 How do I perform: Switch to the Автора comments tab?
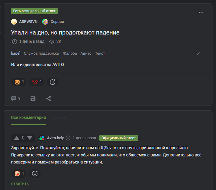[59, 118]
